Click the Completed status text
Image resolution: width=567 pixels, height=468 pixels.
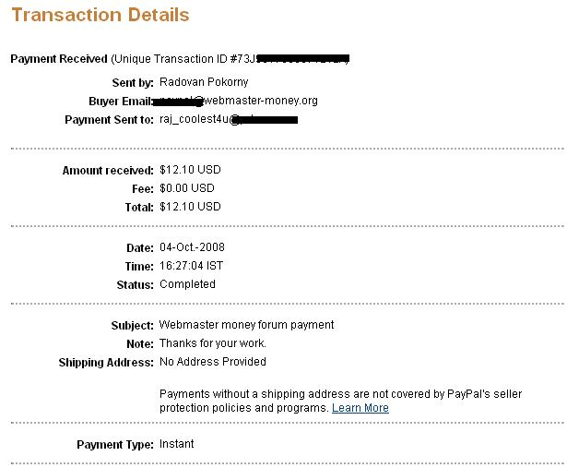(x=187, y=284)
